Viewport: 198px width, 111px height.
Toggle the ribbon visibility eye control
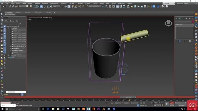pos(55,13)
